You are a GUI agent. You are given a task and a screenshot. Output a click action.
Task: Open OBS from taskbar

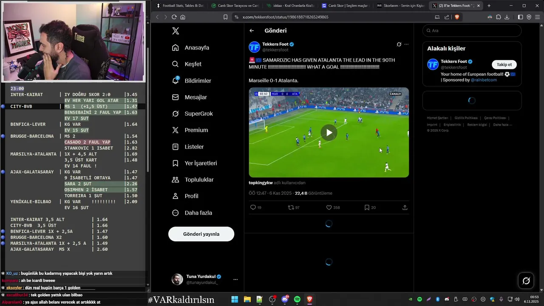(x=272, y=300)
